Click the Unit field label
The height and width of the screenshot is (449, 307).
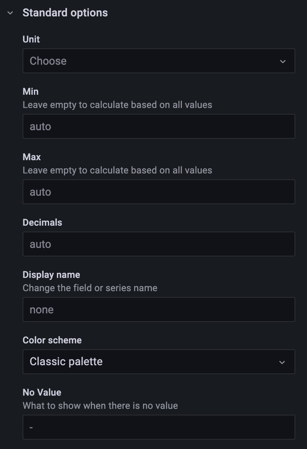31,39
